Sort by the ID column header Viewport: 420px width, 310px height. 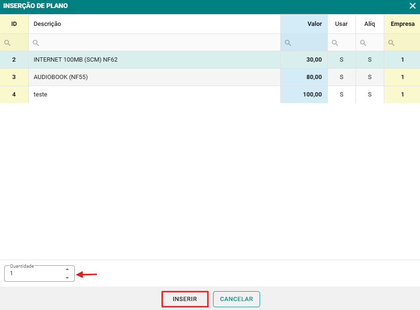click(14, 24)
